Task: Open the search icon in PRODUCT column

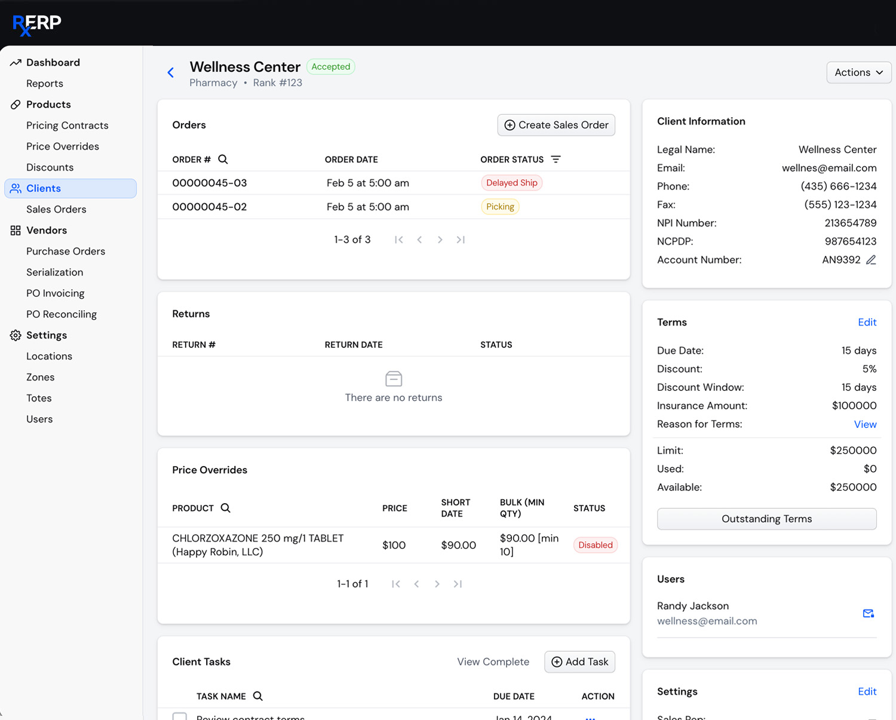Action: point(225,508)
